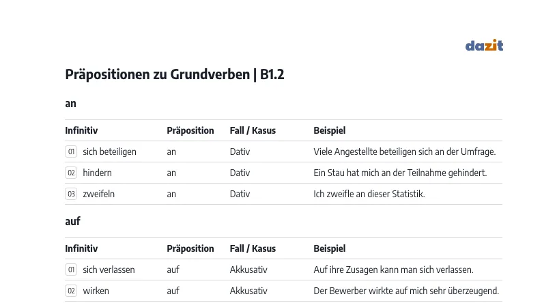
Task: Click the dazit logo
Action: click(x=484, y=45)
